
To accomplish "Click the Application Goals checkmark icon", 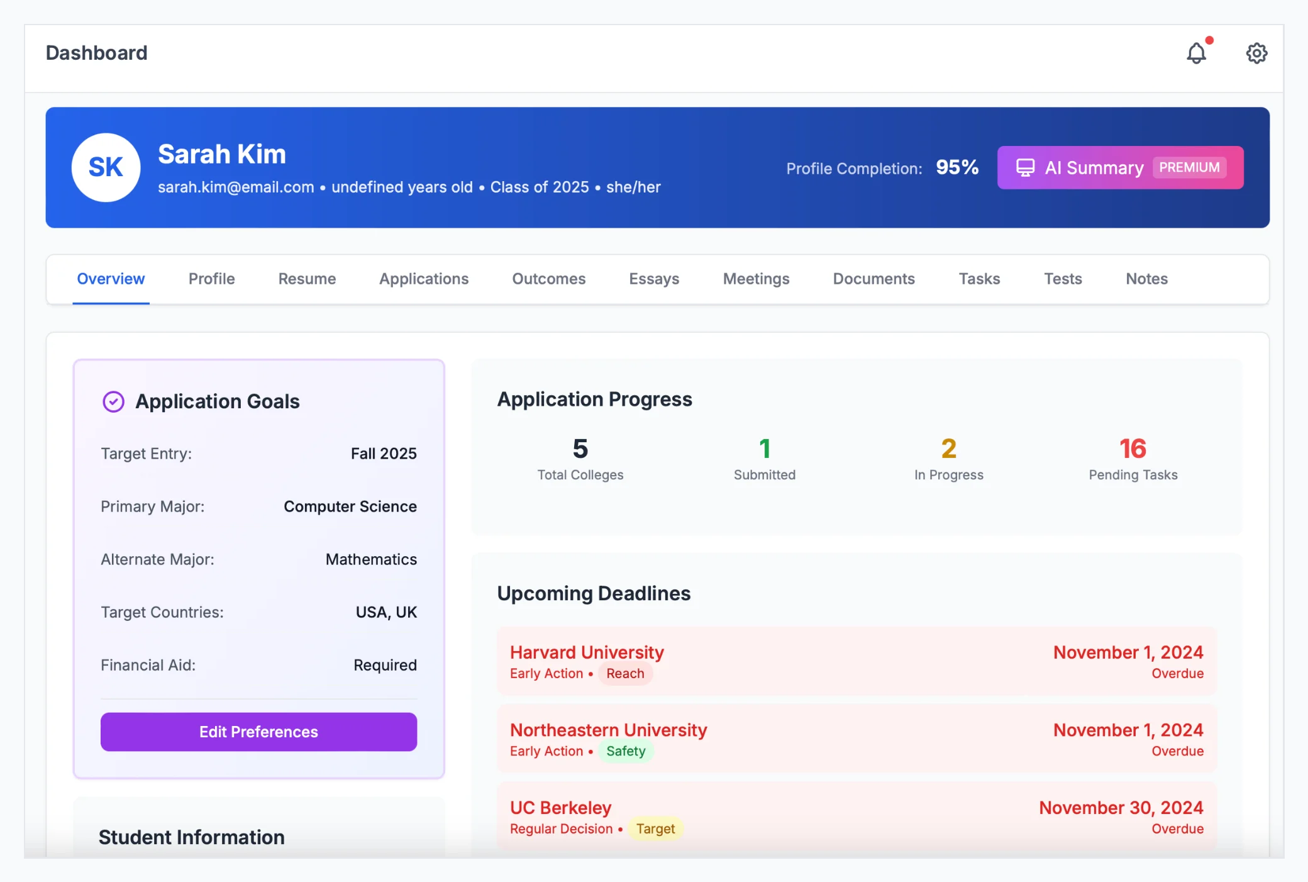I will [x=113, y=401].
